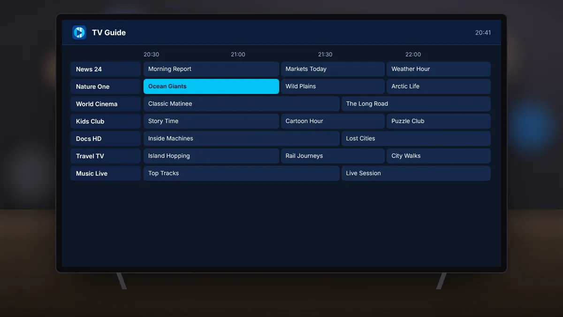Select the Travel TV channel
Image resolution: width=563 pixels, height=317 pixels.
point(106,156)
